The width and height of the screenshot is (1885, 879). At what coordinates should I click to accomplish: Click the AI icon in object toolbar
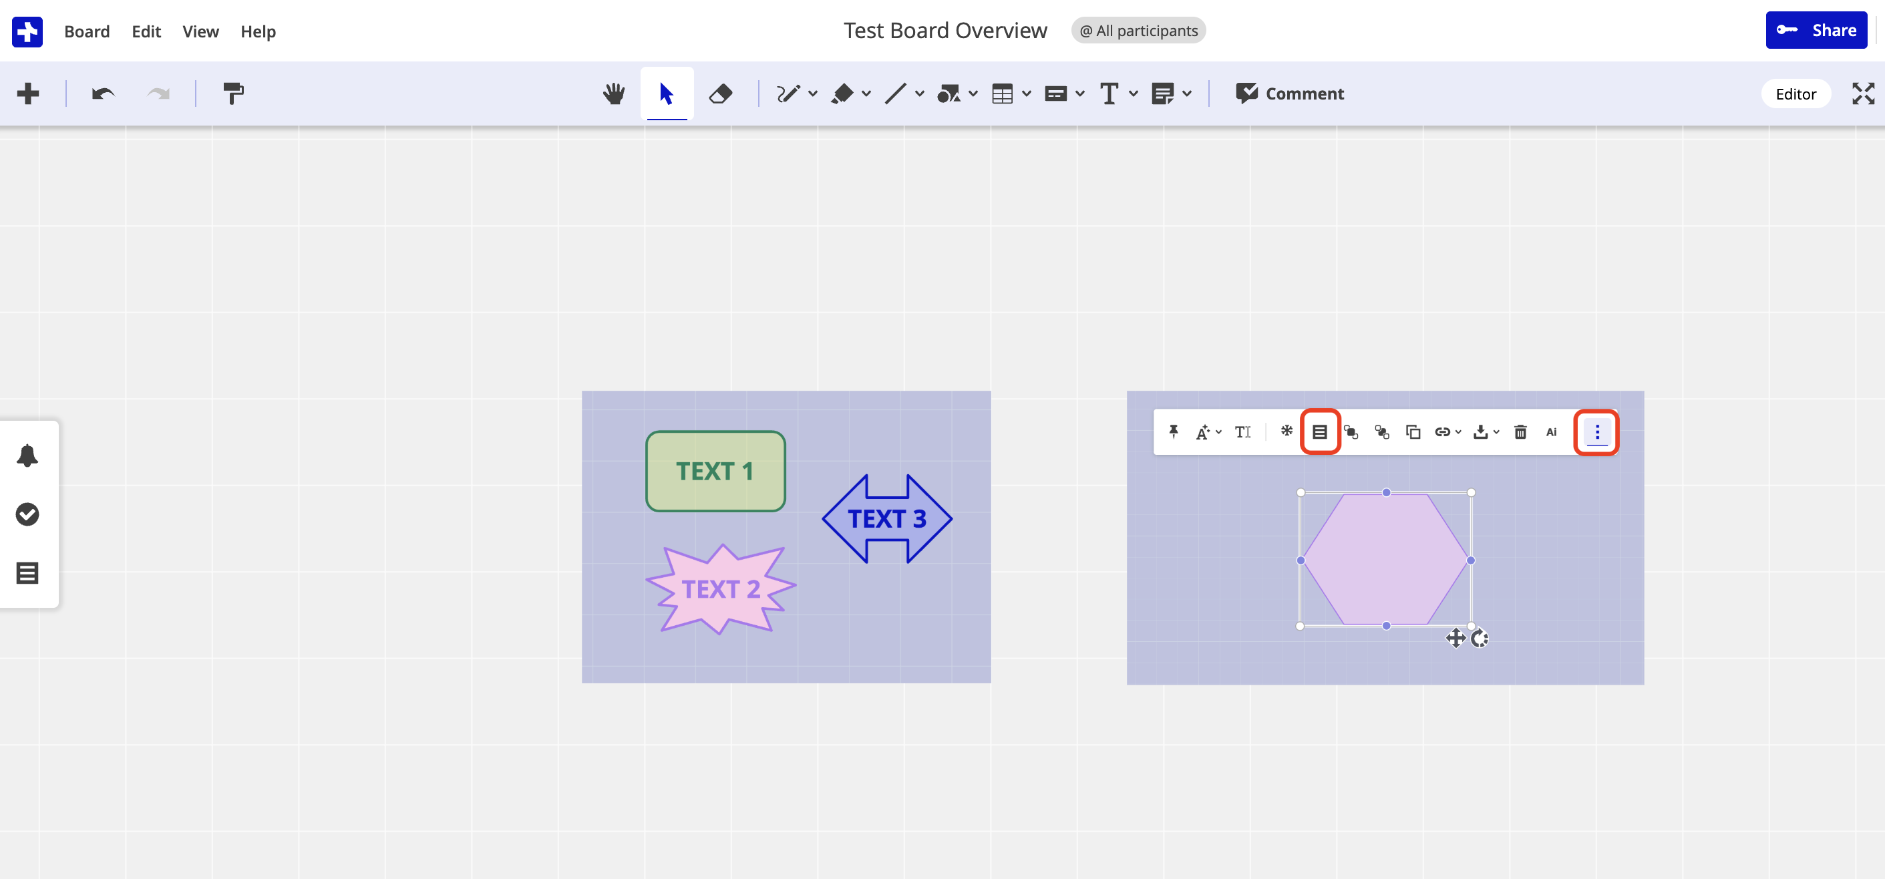[x=1550, y=431]
